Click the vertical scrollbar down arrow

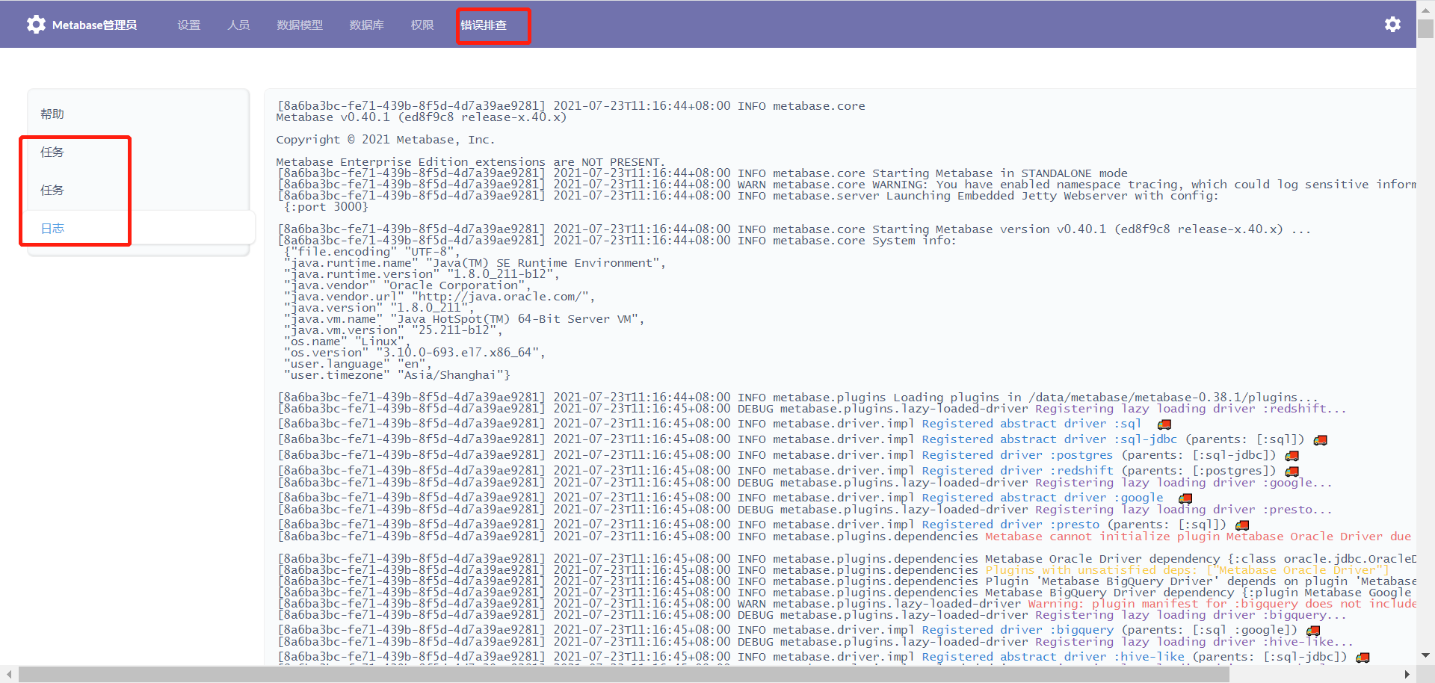[1425, 655]
